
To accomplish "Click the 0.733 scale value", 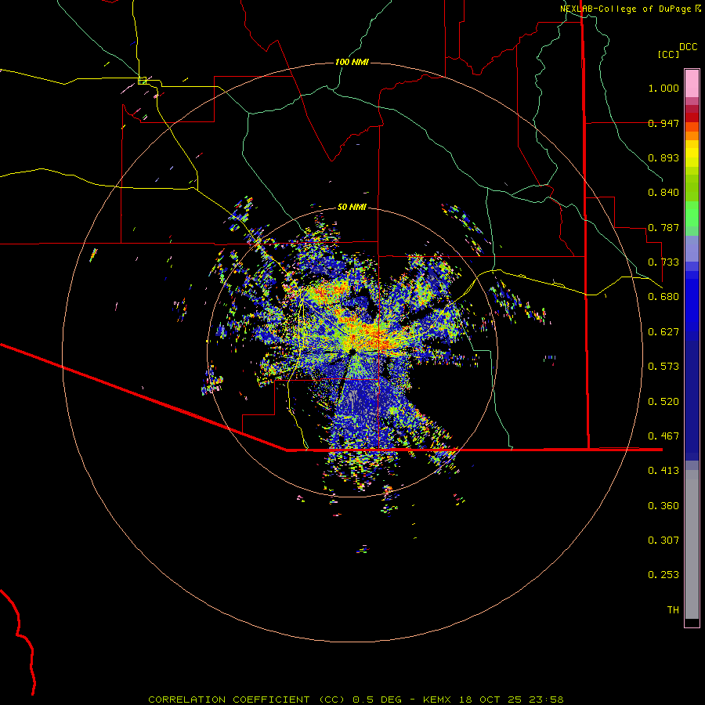I will tap(663, 262).
